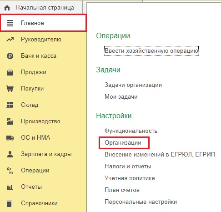Open the Ввести хозяйственную операцию link
This screenshot has height=212, width=221.
(x=151, y=51)
